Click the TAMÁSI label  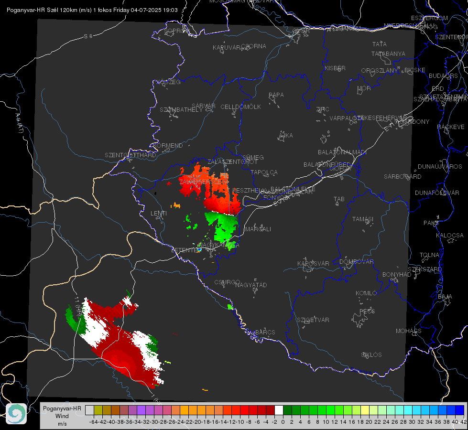[363, 219]
